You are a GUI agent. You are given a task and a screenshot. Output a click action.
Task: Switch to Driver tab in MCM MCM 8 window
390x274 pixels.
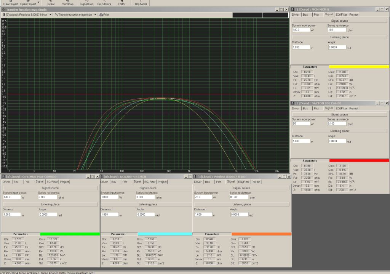[296, 15]
